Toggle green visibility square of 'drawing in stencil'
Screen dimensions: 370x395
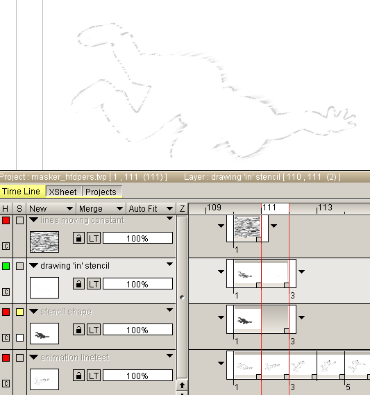(6, 267)
